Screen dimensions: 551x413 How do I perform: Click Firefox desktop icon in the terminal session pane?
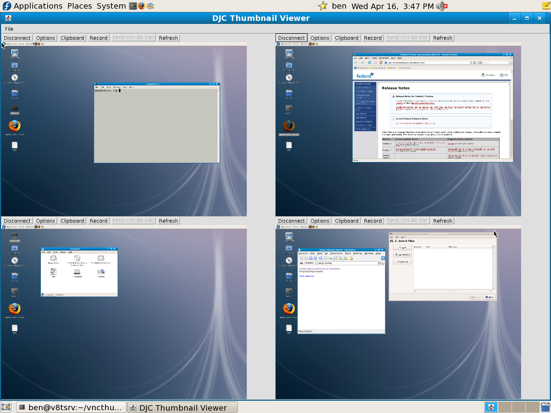[15, 126]
